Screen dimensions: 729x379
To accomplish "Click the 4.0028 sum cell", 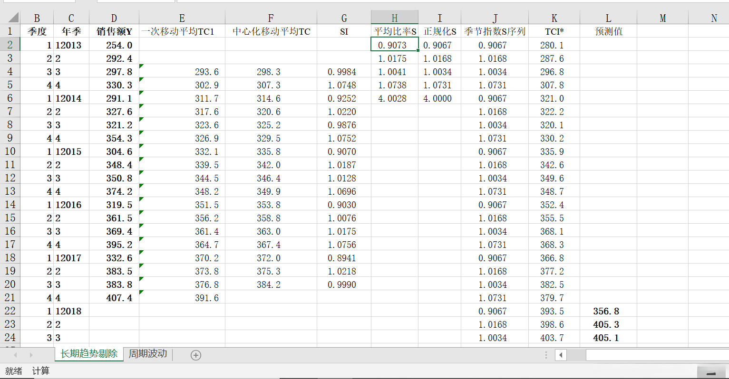I will pyautogui.click(x=395, y=98).
